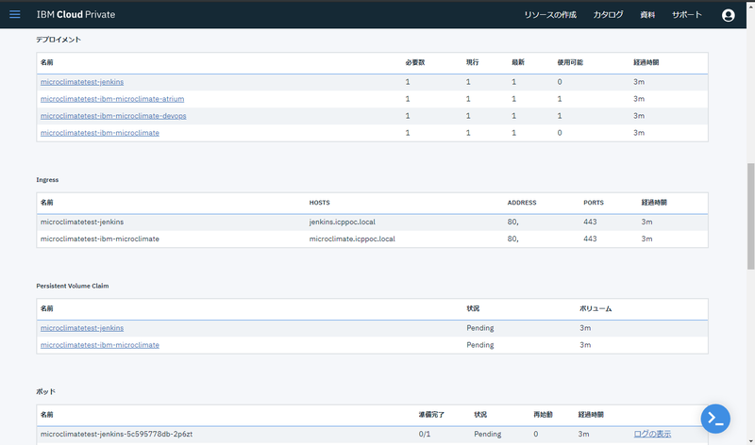Image resolution: width=755 pixels, height=445 pixels.
Task: Click Pending status of ibm-microclimate volume claim
Action: [480, 345]
